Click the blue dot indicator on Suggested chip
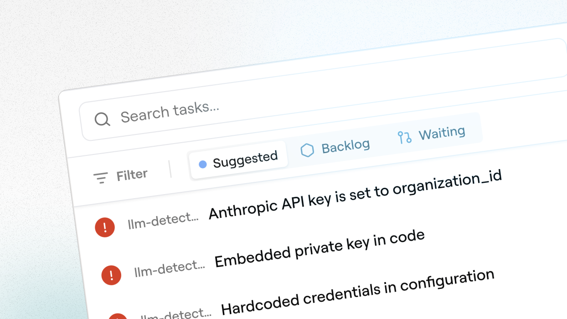 coord(203,164)
